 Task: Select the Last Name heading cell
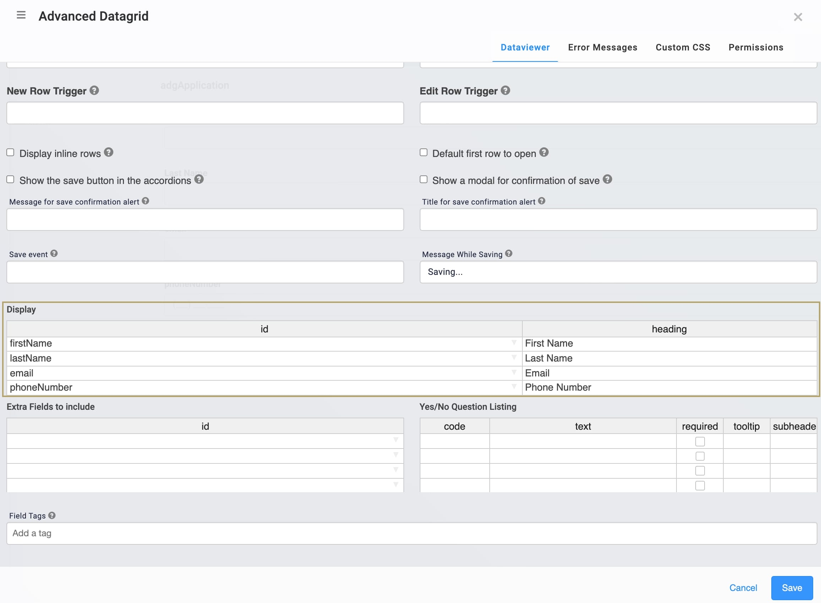pyautogui.click(x=669, y=358)
